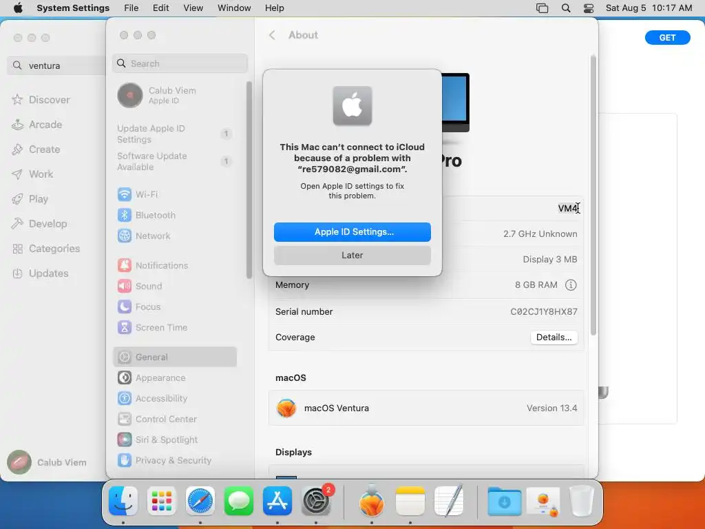705x529 pixels.
Task: Click the Settings sidebar scrollbar
Action: pyautogui.click(x=249, y=180)
